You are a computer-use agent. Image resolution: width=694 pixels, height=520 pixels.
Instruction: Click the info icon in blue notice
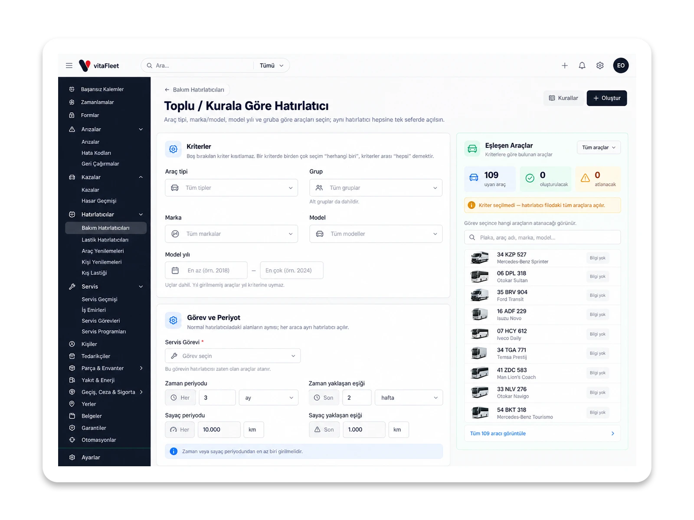point(173,452)
